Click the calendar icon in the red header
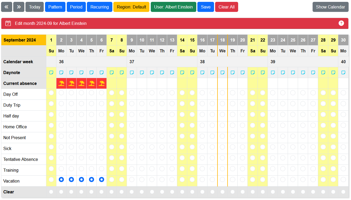Viewport: 351px width, 200px height. pos(8,23)
